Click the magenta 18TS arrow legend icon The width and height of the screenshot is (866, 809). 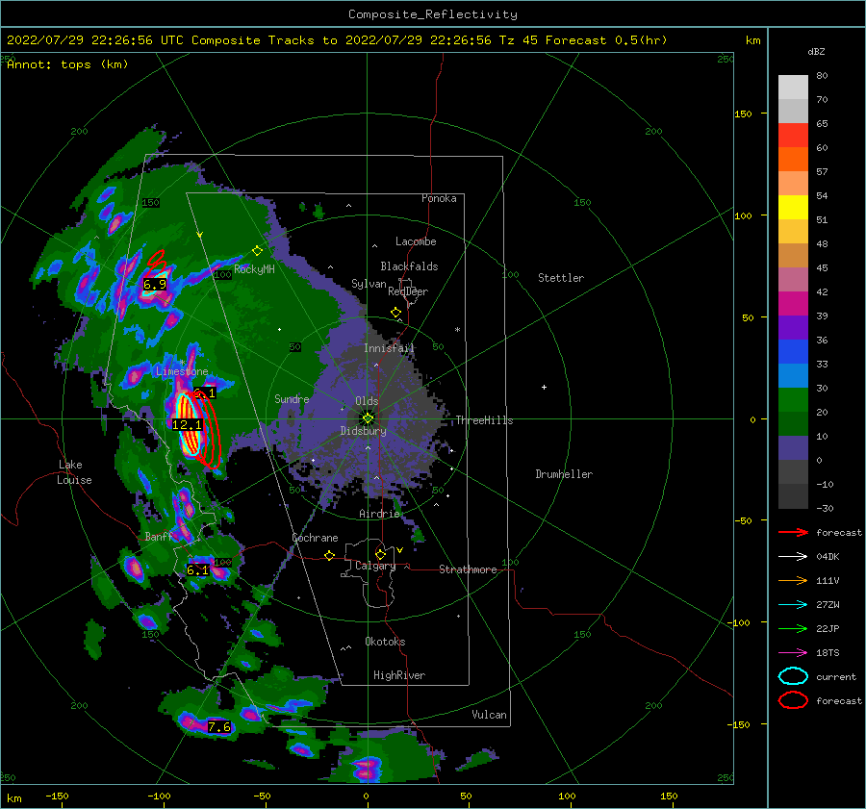click(793, 653)
